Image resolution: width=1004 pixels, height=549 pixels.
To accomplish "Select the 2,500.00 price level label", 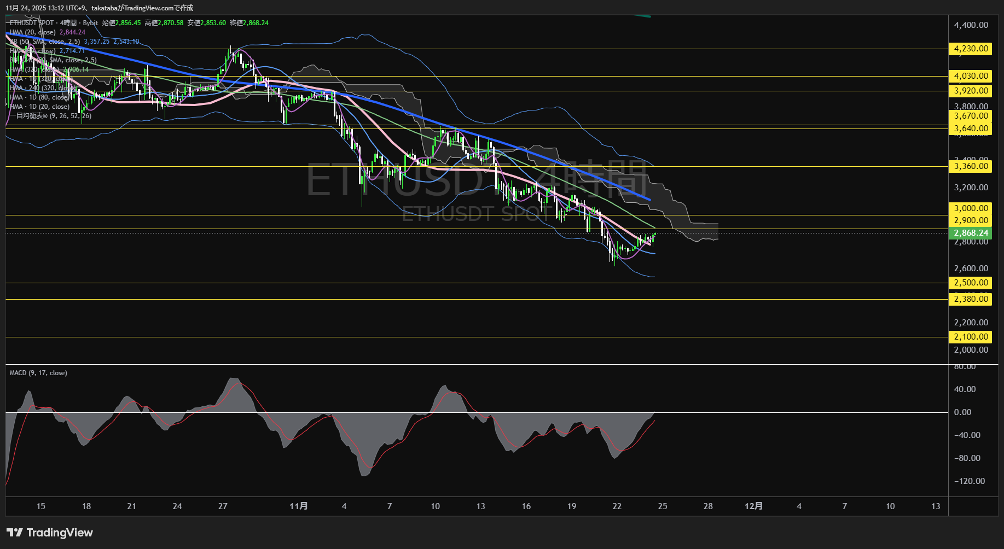I will (971, 283).
